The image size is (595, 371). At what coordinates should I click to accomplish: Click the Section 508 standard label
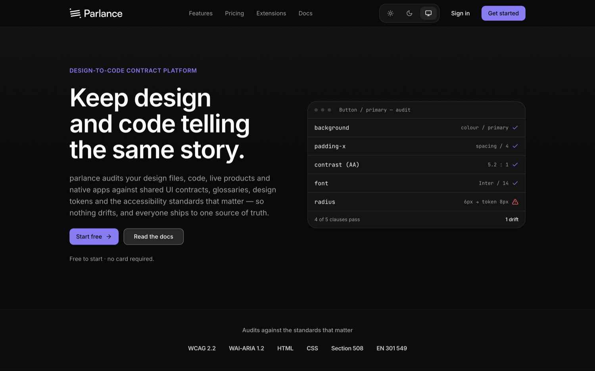pos(347,348)
